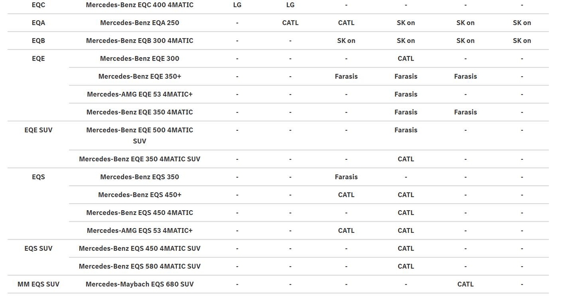Select the Mercedes-Benz EQB 300 4MATIC row name

139,40
